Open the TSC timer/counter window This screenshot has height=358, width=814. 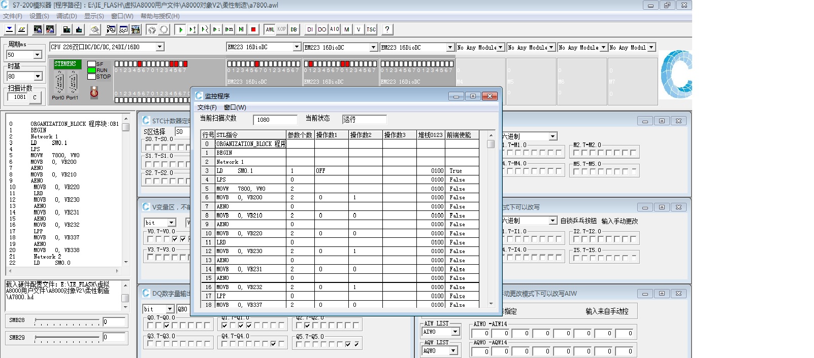[371, 29]
